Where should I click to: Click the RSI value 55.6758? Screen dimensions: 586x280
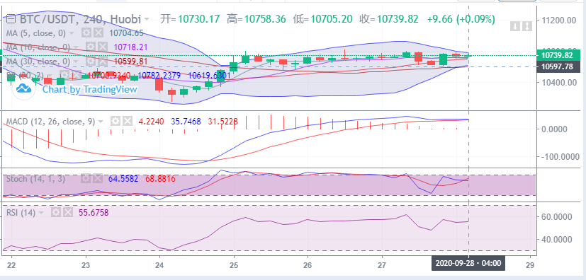pos(94,213)
